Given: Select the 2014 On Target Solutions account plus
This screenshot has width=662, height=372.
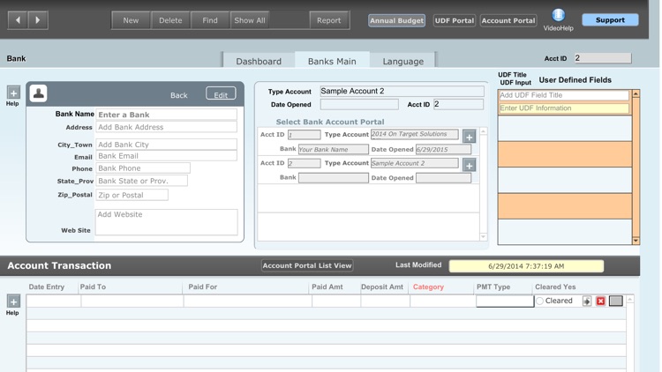Looking at the screenshot, I should click(x=469, y=136).
